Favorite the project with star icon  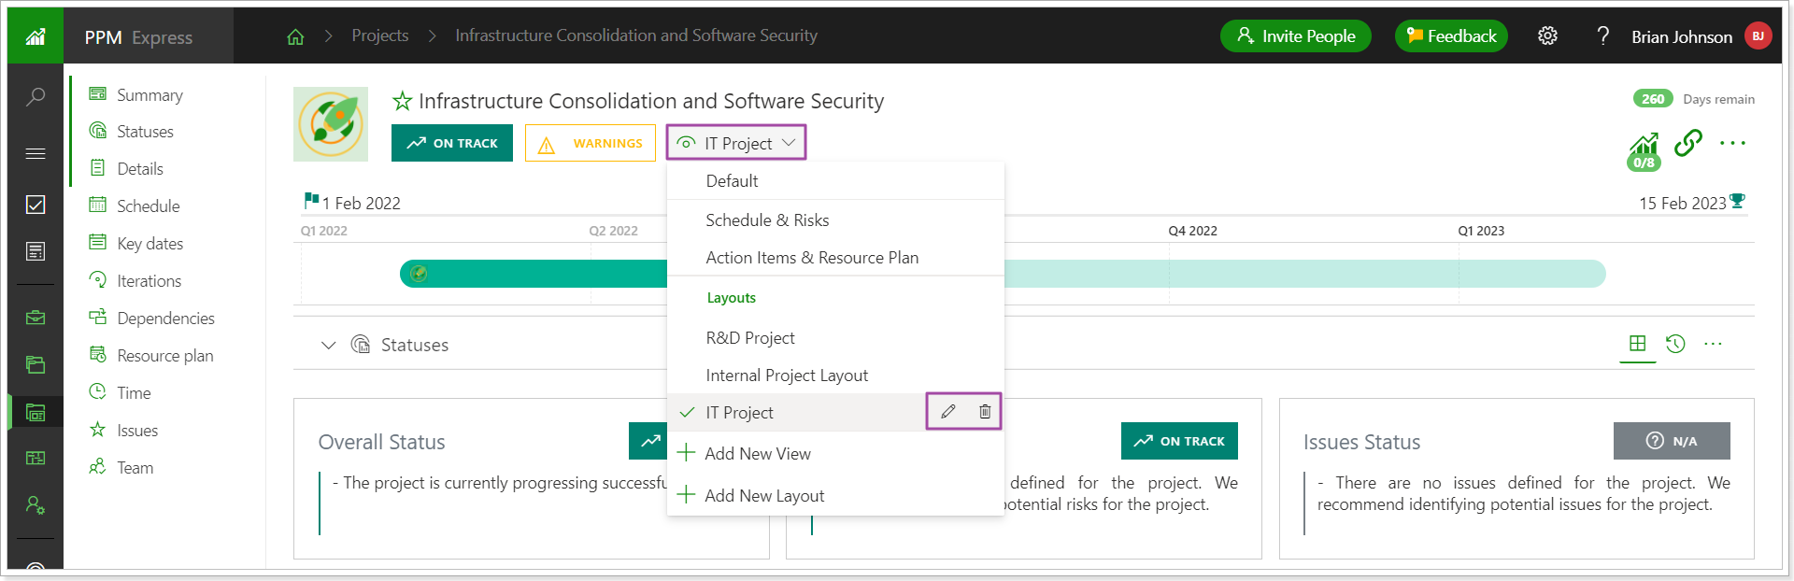click(402, 101)
